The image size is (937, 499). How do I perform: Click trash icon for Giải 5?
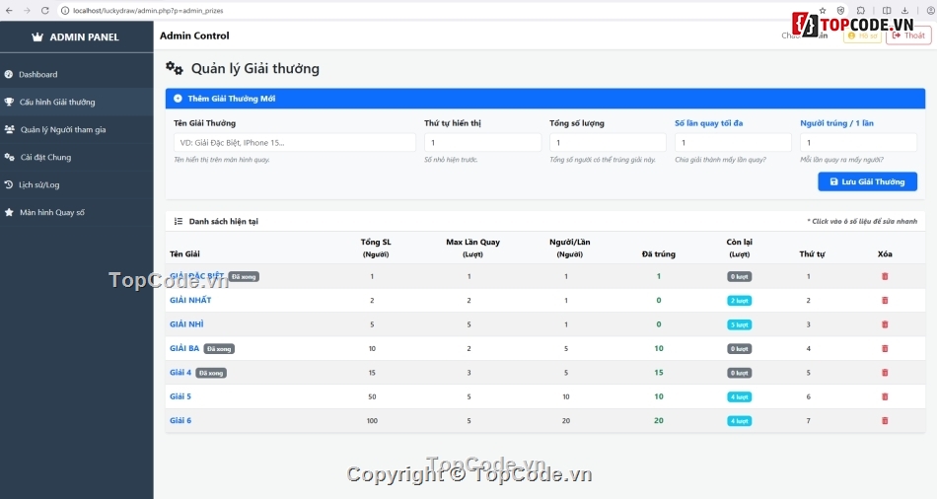pos(884,396)
